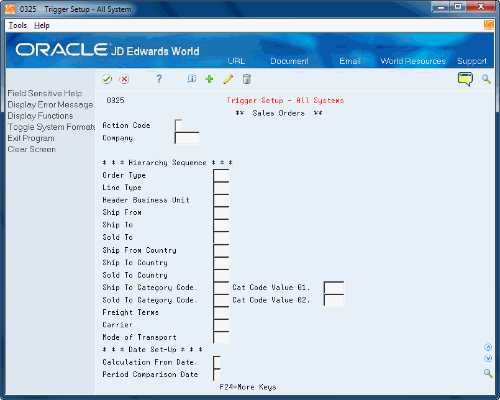Screen dimensions: 500x400
Task: Focus the Sold To Category Code field
Action: tap(221, 300)
